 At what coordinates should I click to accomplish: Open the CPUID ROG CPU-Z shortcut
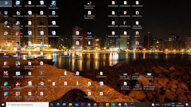coord(18,96)
